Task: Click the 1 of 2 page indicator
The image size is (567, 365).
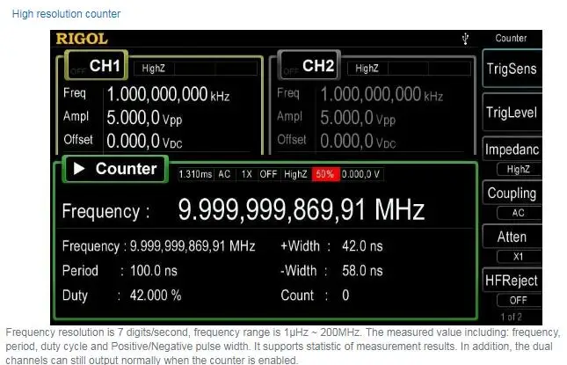Action: tap(512, 318)
